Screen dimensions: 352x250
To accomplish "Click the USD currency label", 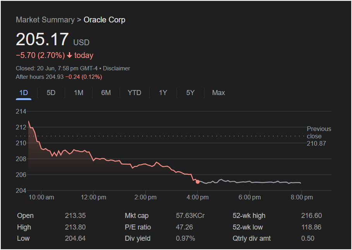I will pyautogui.click(x=81, y=43).
